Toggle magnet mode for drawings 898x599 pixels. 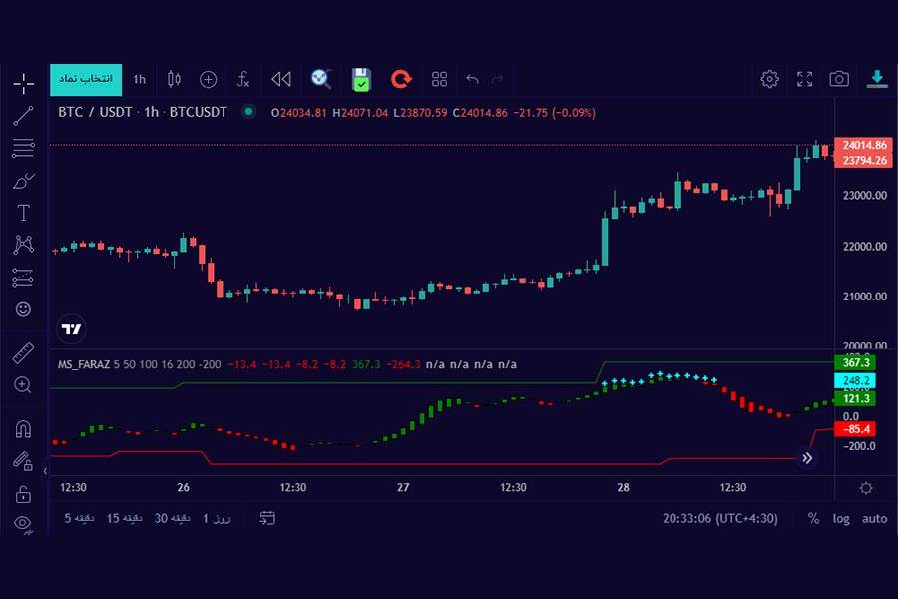[x=23, y=428]
